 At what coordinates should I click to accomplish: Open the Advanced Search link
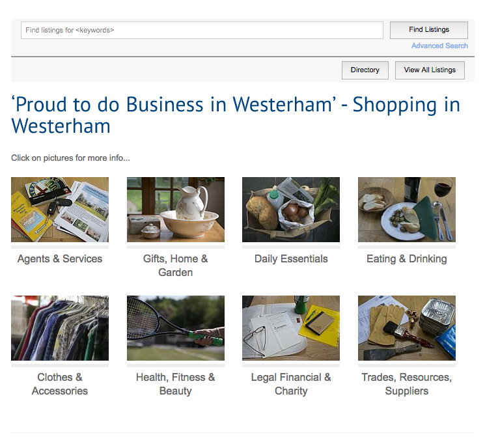[439, 46]
